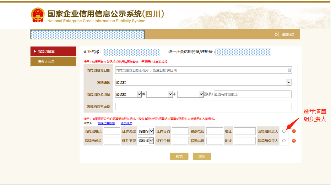Focus second row 清算组成员 name field

(112, 141)
